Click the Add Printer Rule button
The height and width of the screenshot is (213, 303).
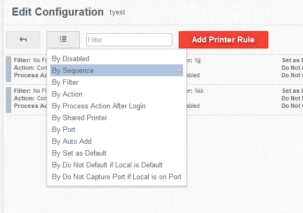pos(223,40)
